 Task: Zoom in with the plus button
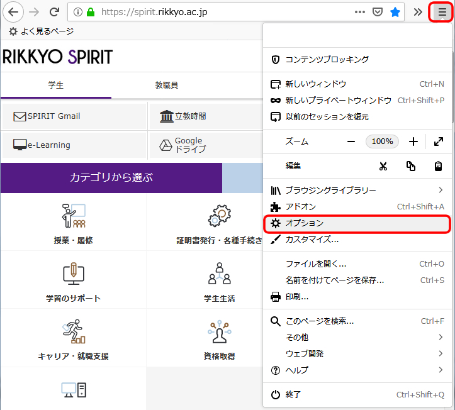point(413,141)
